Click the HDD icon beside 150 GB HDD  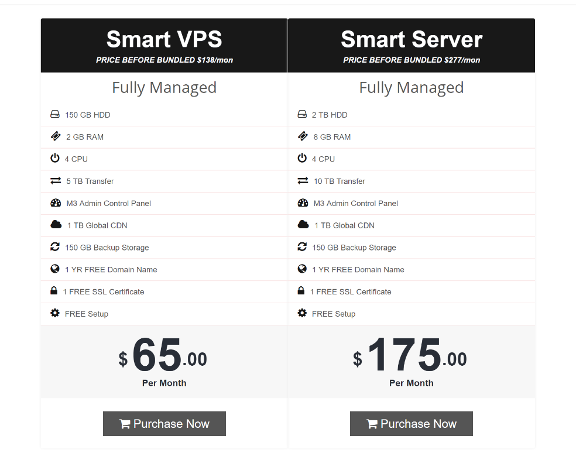pos(55,115)
